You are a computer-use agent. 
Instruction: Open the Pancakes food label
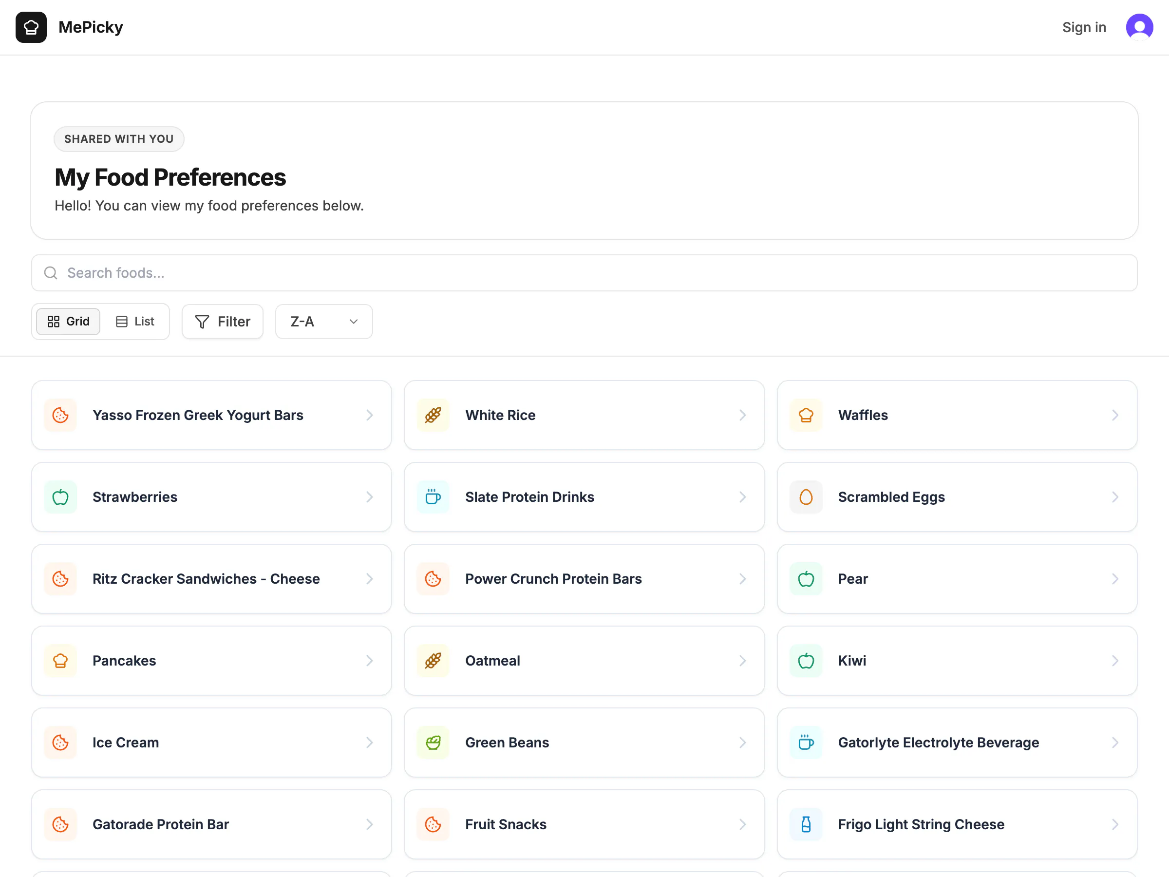point(124,661)
